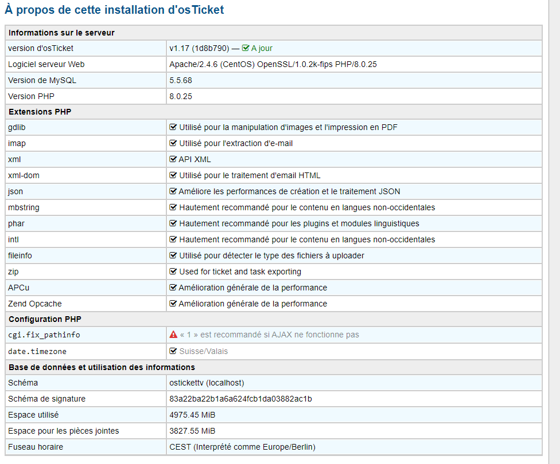Click the gdlib PDF printing description

(288, 128)
